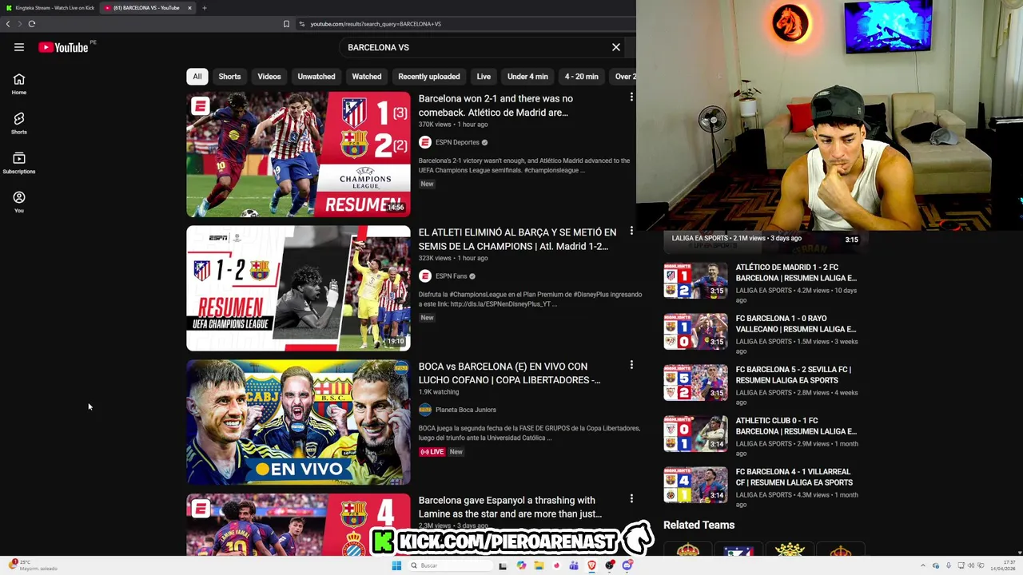Open FC Barcelona 4 - 1 Villarreal CF resumen
The image size is (1023, 575).
[794, 477]
